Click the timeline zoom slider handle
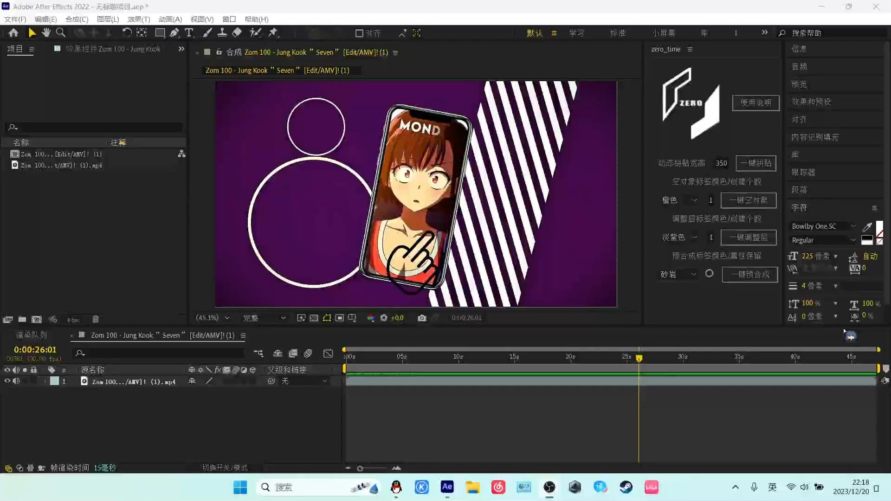891x501 pixels. pyautogui.click(x=360, y=469)
